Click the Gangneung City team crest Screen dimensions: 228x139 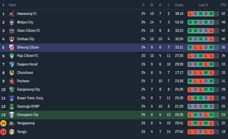coord(12,90)
